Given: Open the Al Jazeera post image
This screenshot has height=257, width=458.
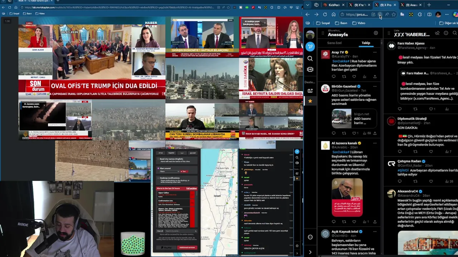Looking at the screenshot, I should click(347, 197).
